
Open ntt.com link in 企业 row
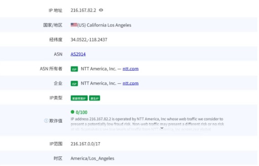coord(131,83)
